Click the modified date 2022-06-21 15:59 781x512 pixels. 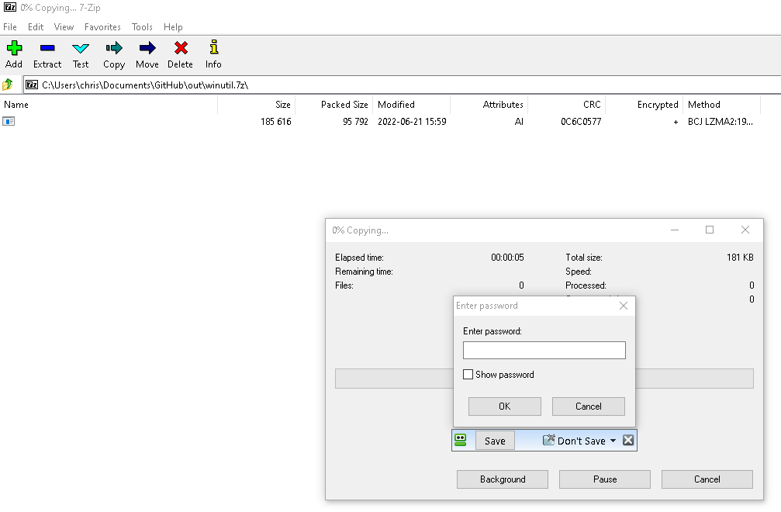pos(412,122)
